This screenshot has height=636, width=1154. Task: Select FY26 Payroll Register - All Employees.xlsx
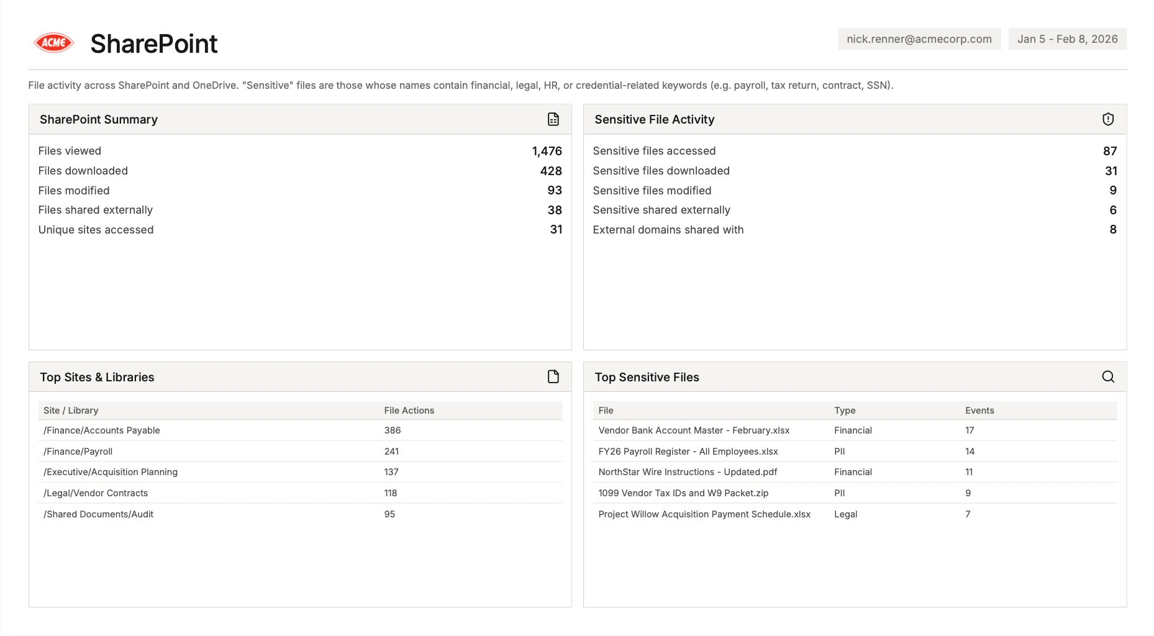point(688,452)
